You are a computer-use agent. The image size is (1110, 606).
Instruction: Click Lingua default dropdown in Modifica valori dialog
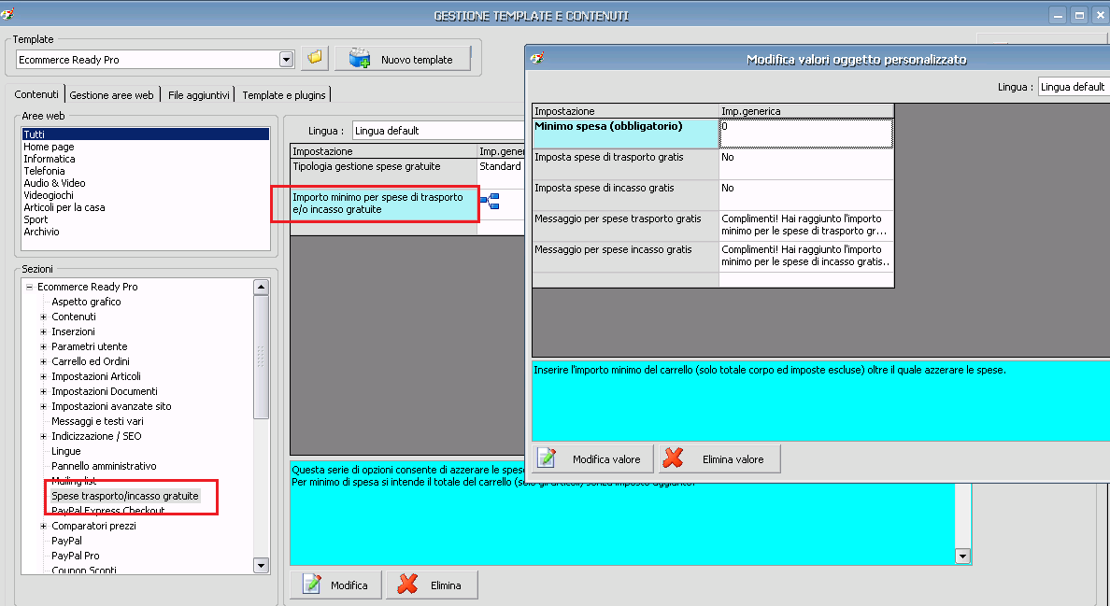tap(1074, 87)
